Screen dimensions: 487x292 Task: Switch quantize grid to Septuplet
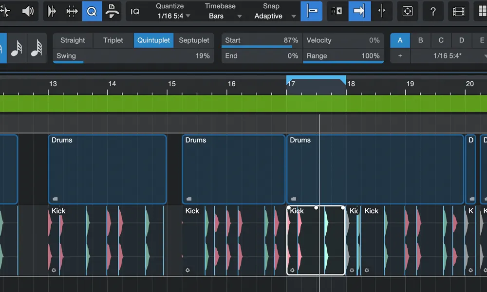[194, 40]
